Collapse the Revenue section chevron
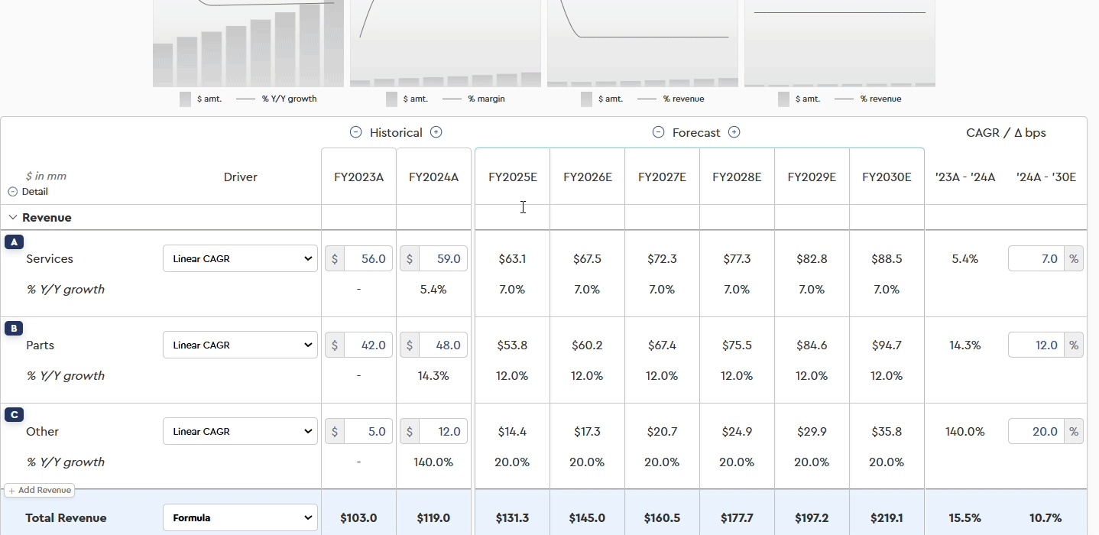This screenshot has height=535, width=1099. tap(13, 218)
